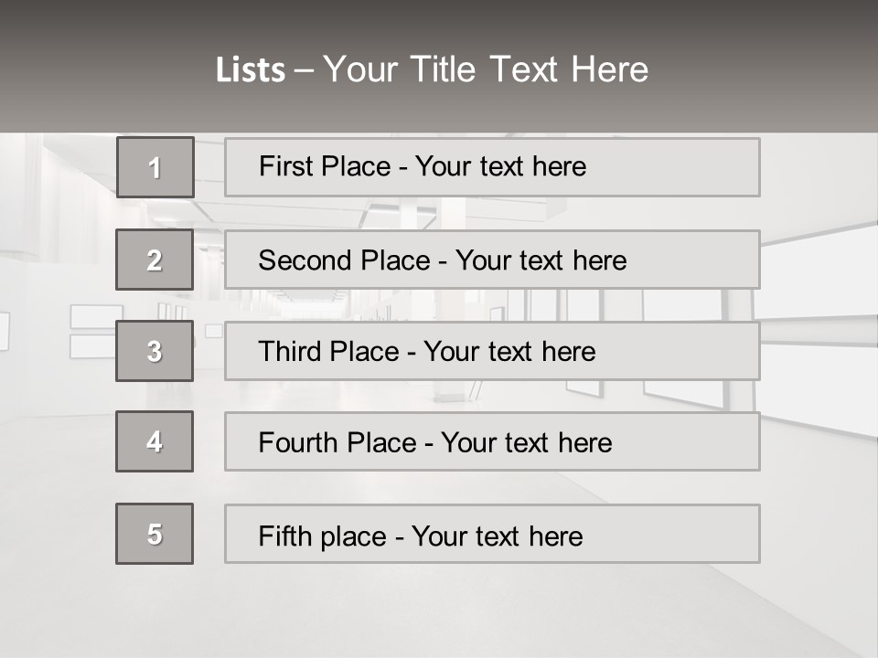Select the number 1 box
The height and width of the screenshot is (658, 878).
(155, 167)
